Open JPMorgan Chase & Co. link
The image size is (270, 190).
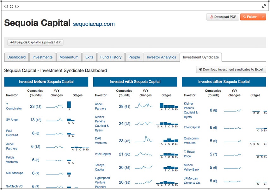[x=192, y=181]
